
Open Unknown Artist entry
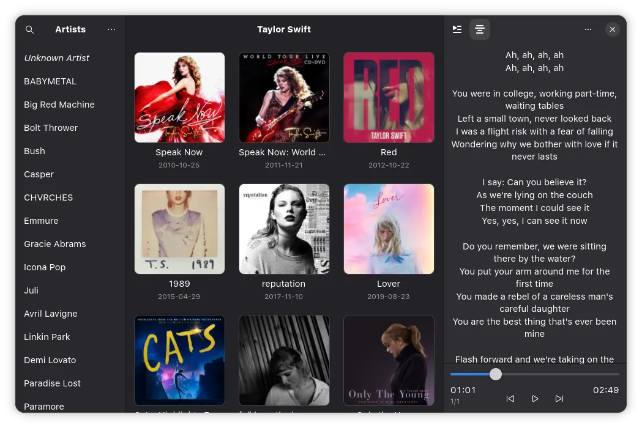coord(57,58)
